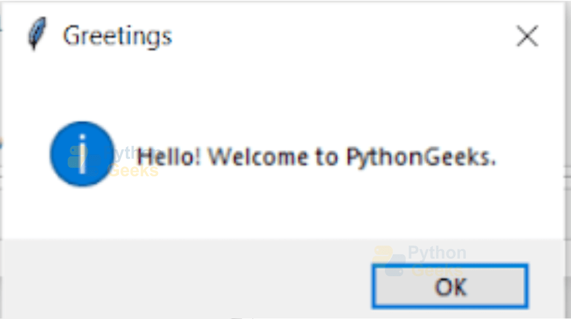Click the faded Python watermark text near OK
This screenshot has height=319, width=571.
(437, 252)
